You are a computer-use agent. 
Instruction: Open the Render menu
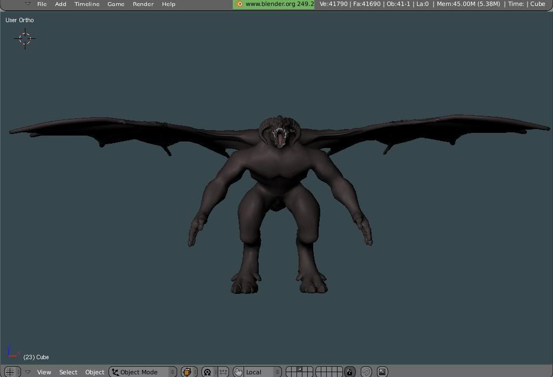[143, 4]
